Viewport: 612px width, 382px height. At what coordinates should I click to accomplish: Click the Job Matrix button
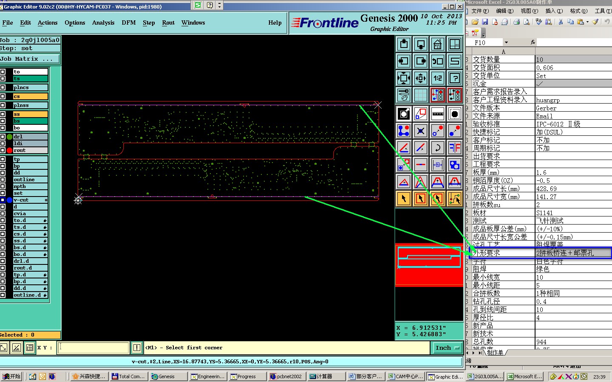(30, 59)
